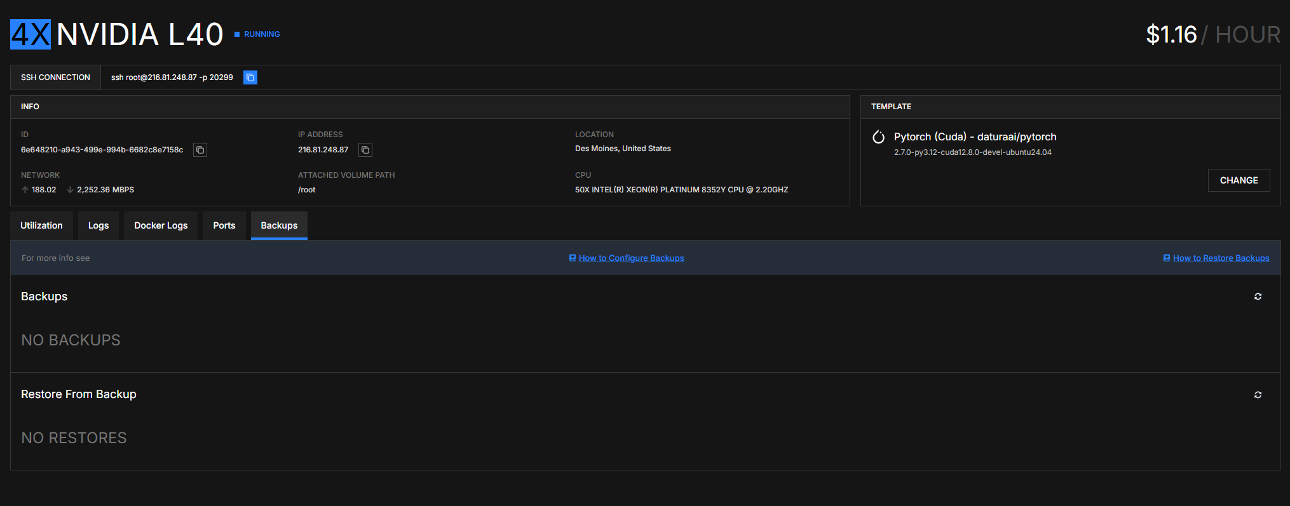This screenshot has height=506, width=1290.
Task: Open How to Restore Backups link
Action: (1221, 258)
